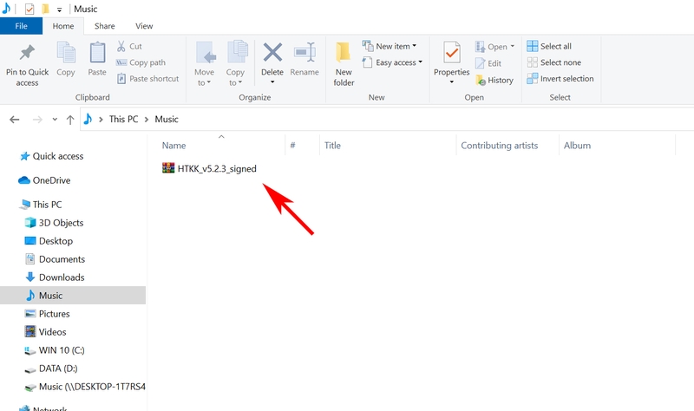The height and width of the screenshot is (411, 694).
Task: Sort by Contributing artists column
Action: point(500,145)
